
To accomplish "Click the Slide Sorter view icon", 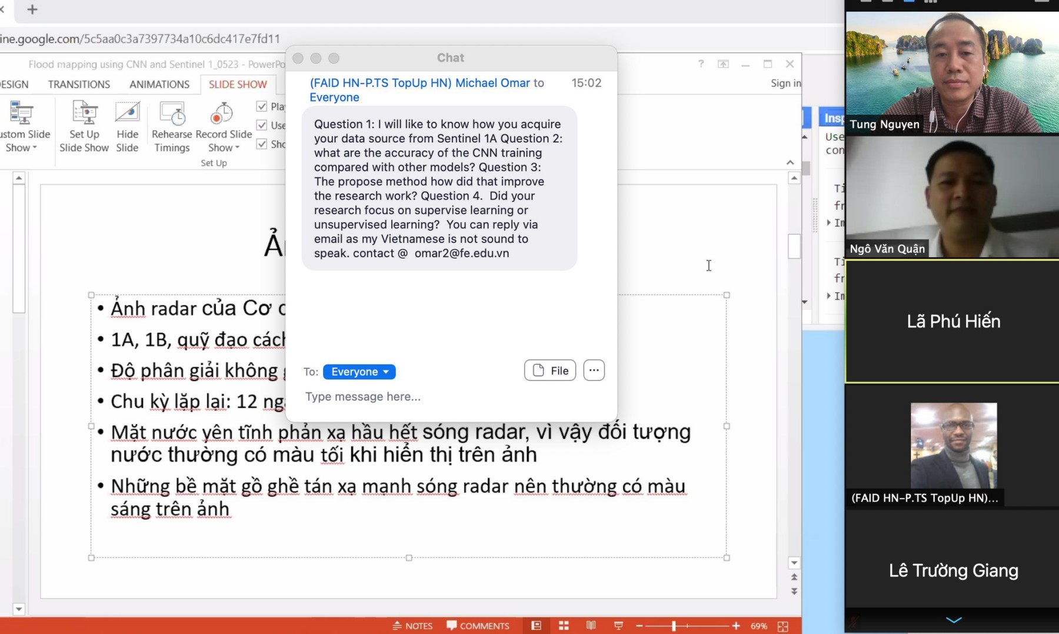I will [x=564, y=626].
